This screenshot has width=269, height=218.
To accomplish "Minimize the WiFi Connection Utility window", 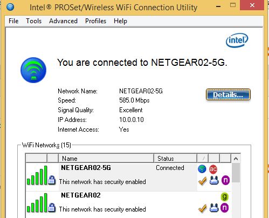I will pos(218,6).
